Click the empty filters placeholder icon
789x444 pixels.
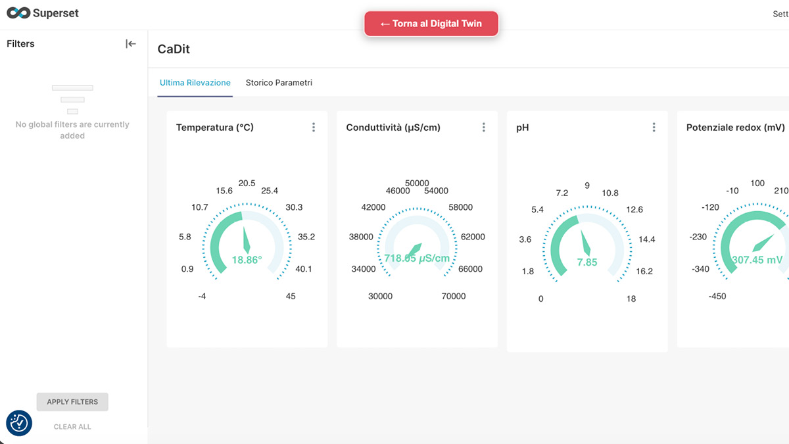point(72,99)
